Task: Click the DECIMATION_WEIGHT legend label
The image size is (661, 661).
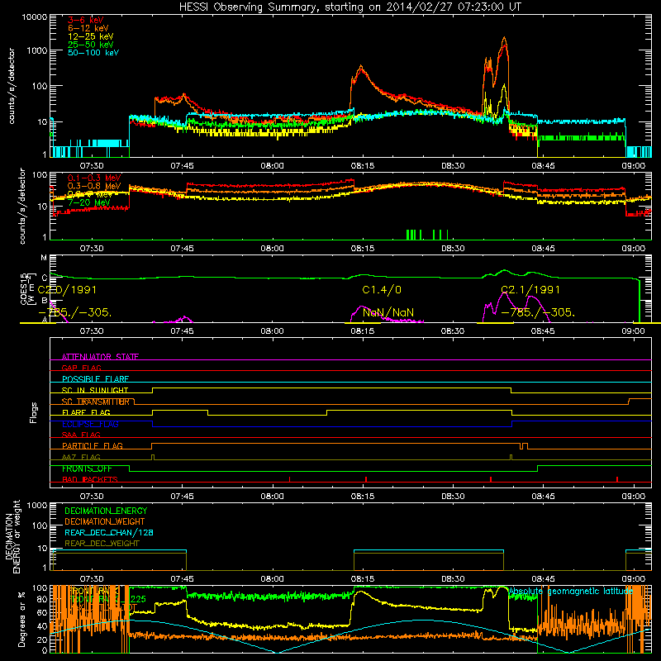Action: coord(105,521)
